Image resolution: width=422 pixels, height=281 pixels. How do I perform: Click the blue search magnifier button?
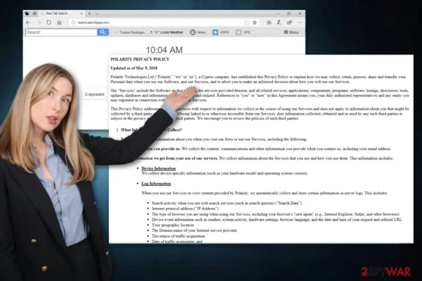[x=103, y=32]
